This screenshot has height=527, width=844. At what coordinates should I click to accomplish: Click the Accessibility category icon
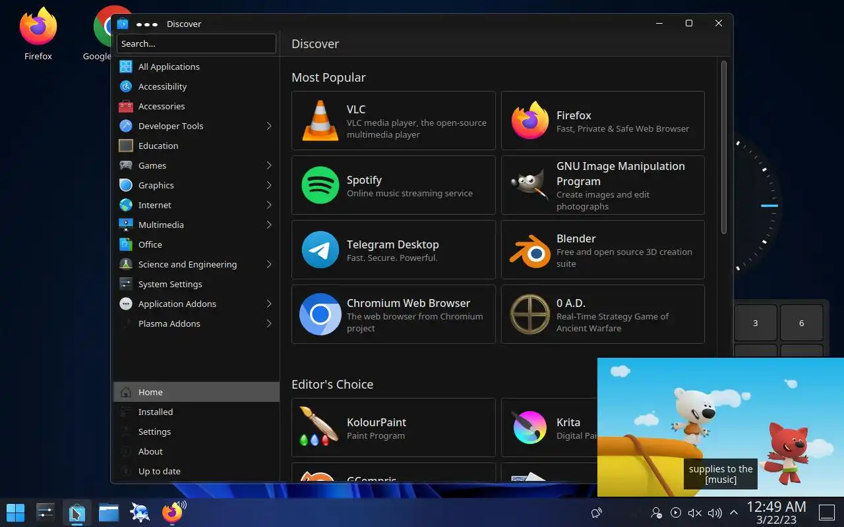tap(126, 86)
